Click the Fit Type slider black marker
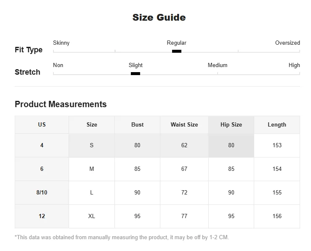Screen dimensions: 311x251 177,51
